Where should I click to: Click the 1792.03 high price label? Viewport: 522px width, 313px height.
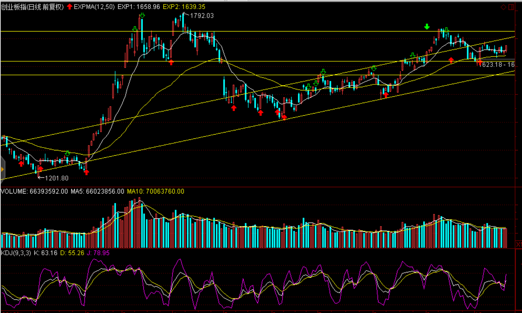click(201, 15)
